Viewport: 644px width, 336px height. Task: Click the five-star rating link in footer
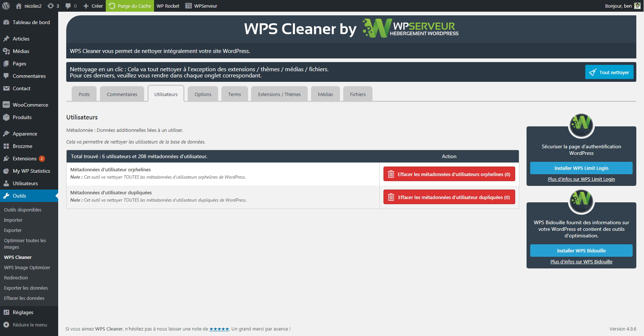coord(219,329)
